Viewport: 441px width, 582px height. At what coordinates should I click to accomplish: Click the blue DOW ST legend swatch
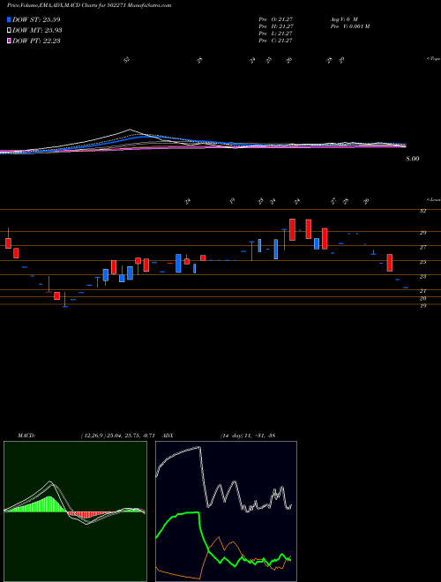[x=9, y=19]
